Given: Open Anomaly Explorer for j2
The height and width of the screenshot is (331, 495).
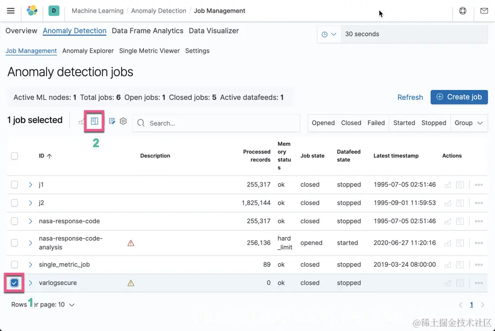Looking at the screenshot, I should tap(460, 203).
